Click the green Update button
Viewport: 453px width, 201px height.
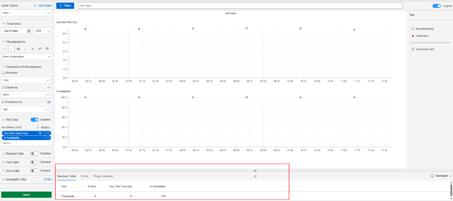26,195
